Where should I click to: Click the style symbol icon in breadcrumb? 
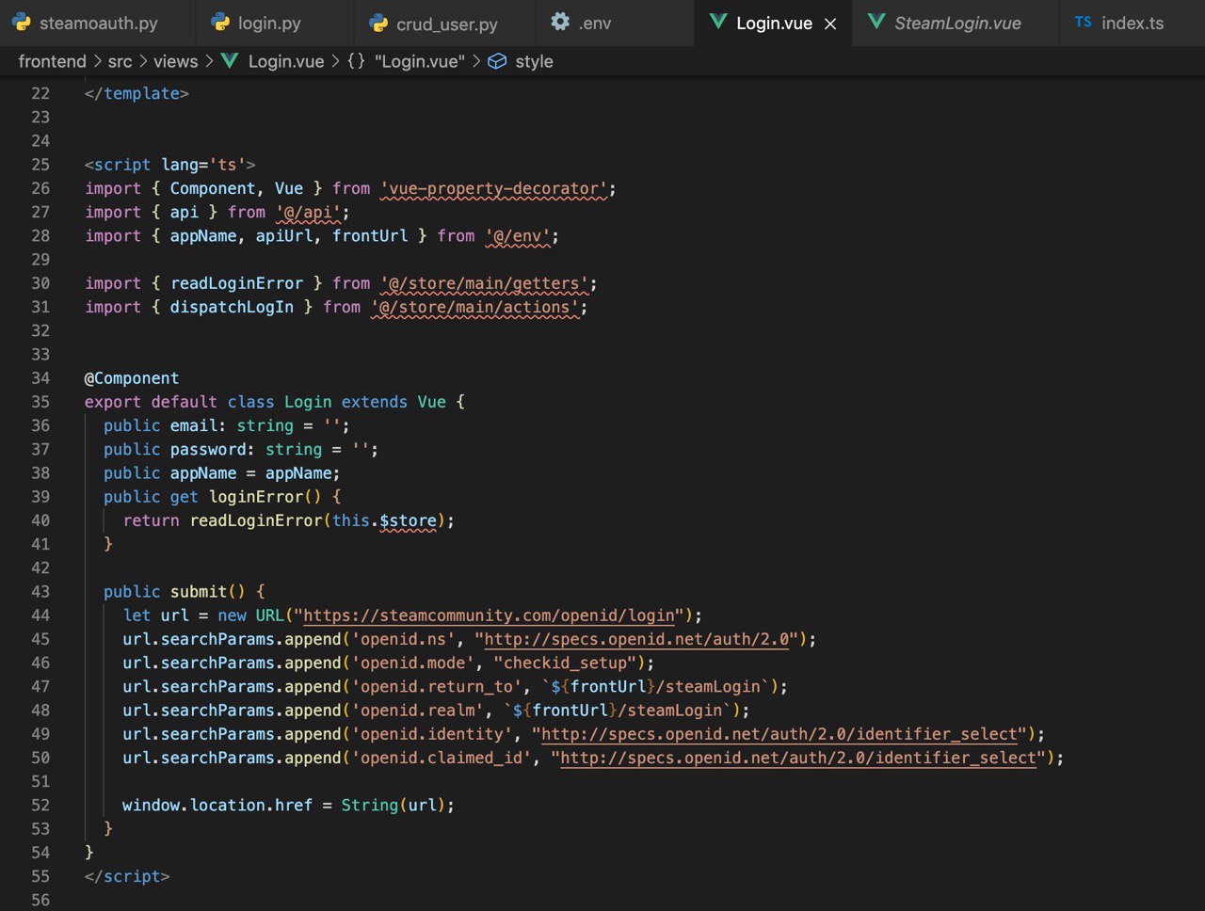[x=497, y=61]
